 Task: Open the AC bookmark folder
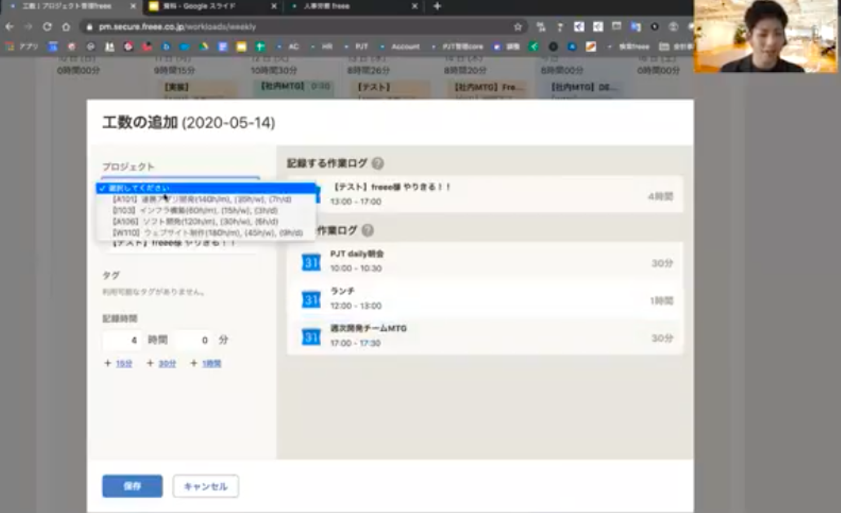click(x=289, y=47)
